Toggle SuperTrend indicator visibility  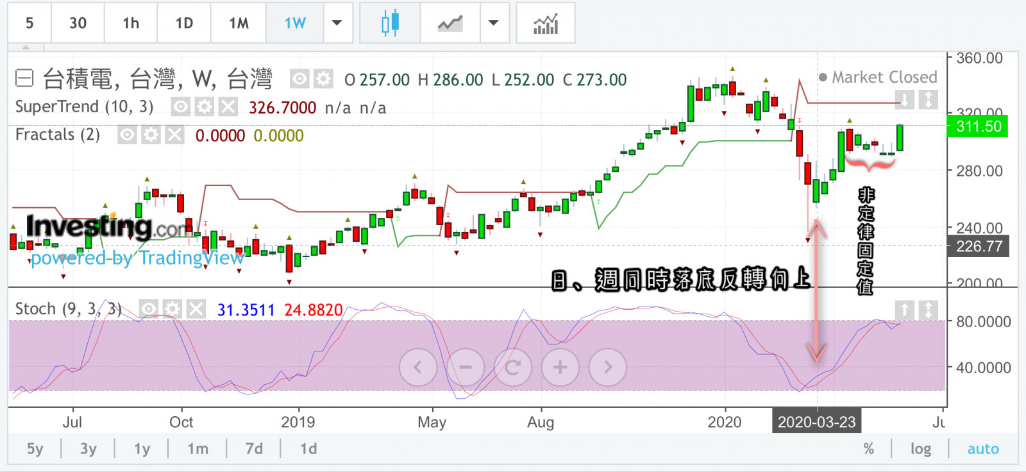pos(181,106)
